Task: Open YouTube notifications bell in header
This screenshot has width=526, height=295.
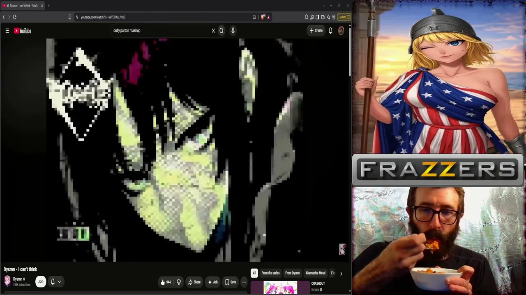Action: 330,31
